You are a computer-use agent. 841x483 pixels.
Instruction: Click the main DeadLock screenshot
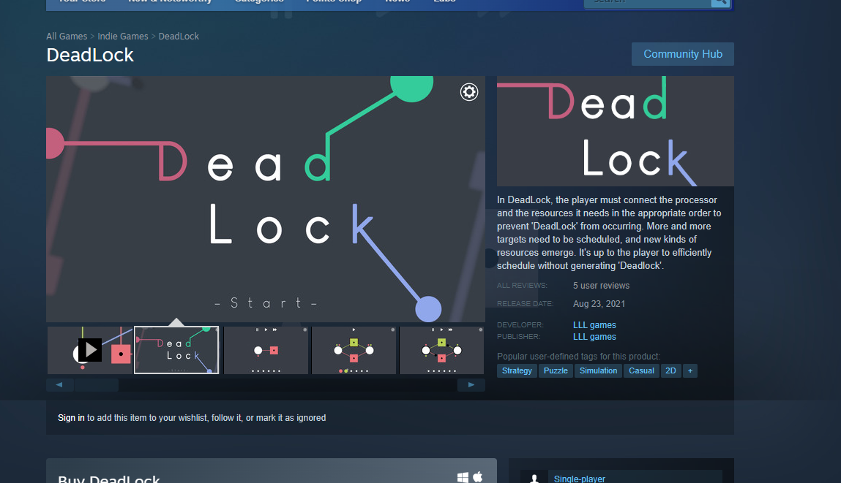tap(266, 199)
